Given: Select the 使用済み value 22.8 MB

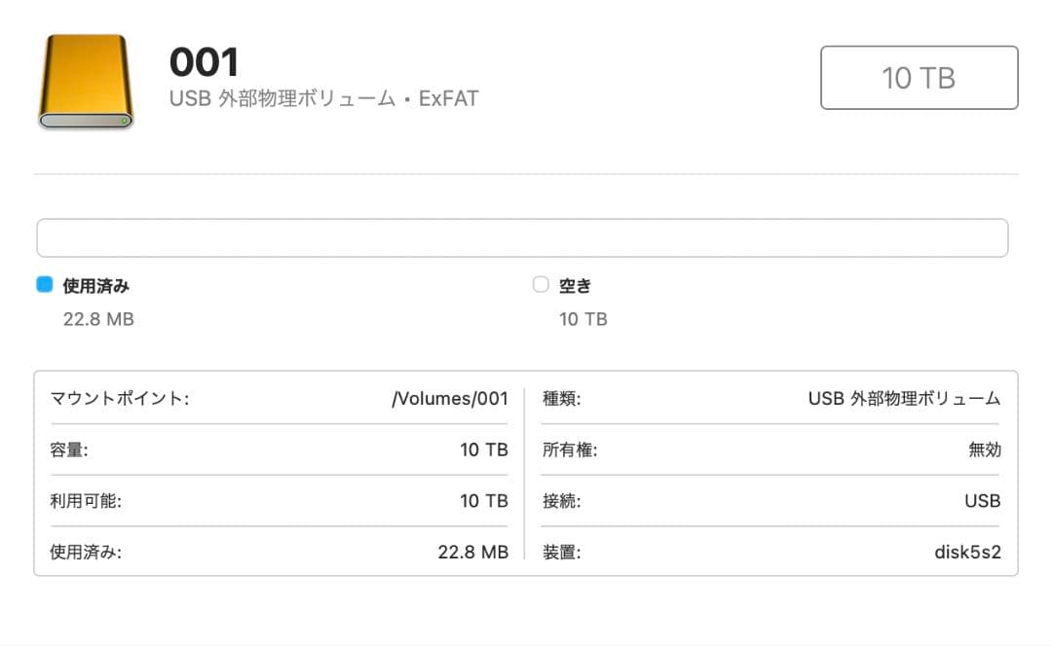Looking at the screenshot, I should tap(473, 552).
